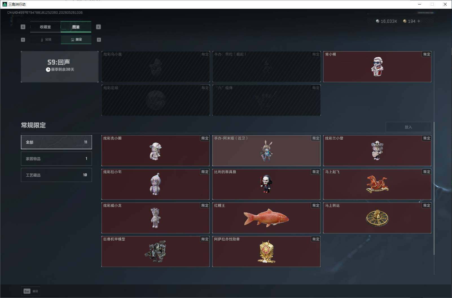452x298 pixels.
Task: Click the 16,033K currency icon
Action: [378, 21]
